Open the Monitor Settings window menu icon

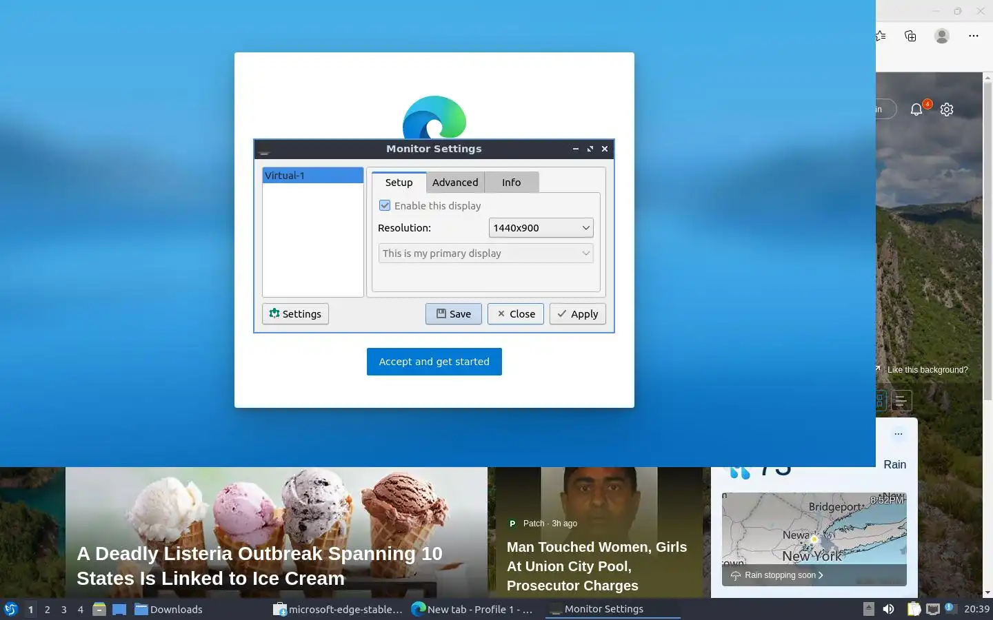[x=264, y=150]
